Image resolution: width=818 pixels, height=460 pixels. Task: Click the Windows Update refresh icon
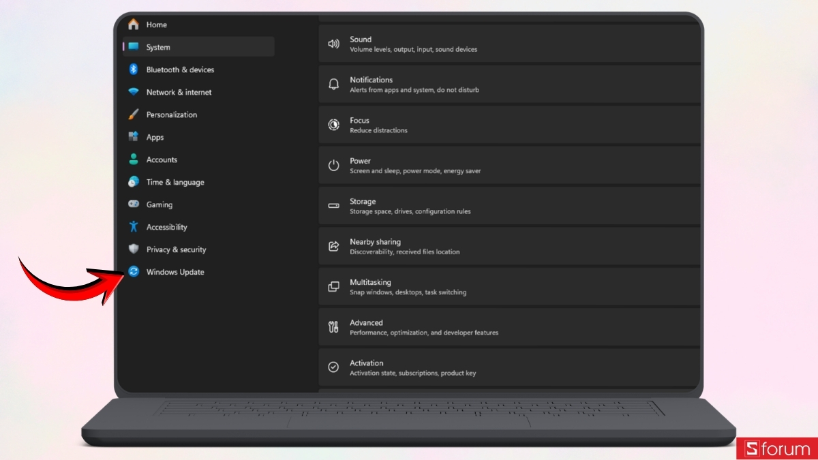134,272
